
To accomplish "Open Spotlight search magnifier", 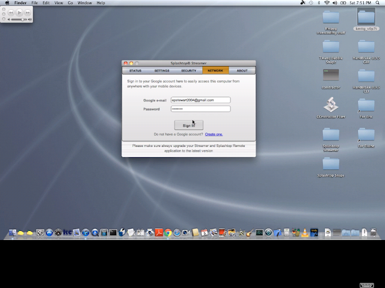I will coord(377,3).
